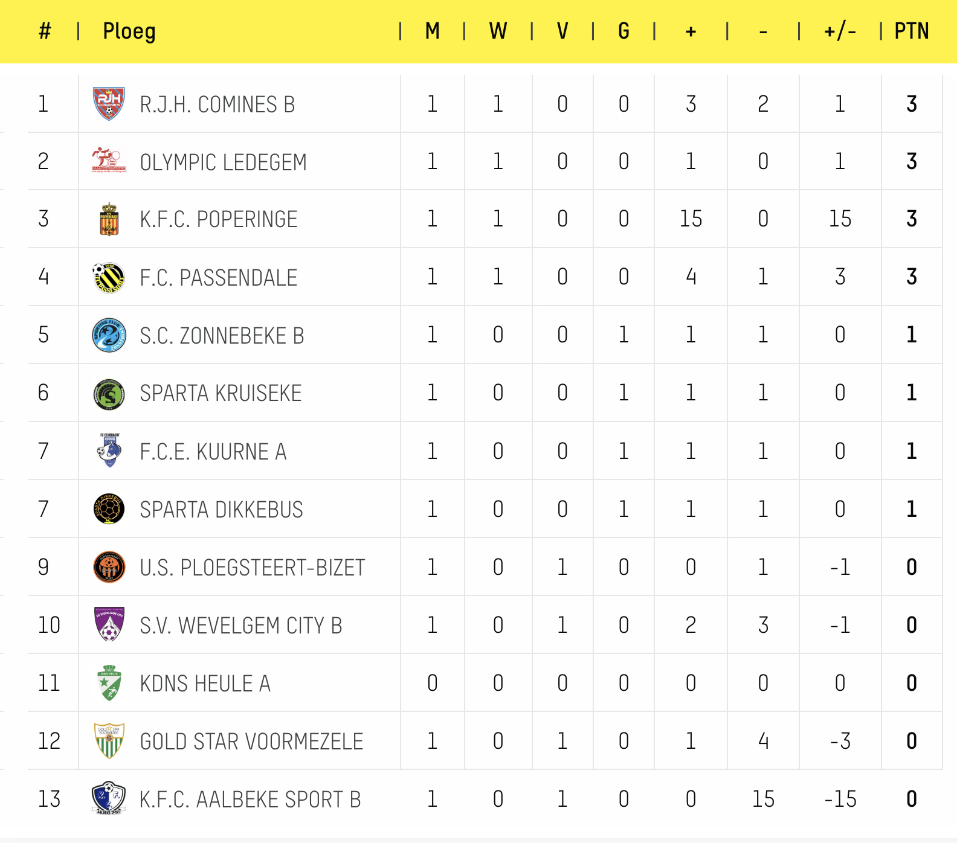Viewport: 957px width, 843px height.
Task: Click the GOLD STAR VOORMEZELE team name
Action: click(x=251, y=741)
